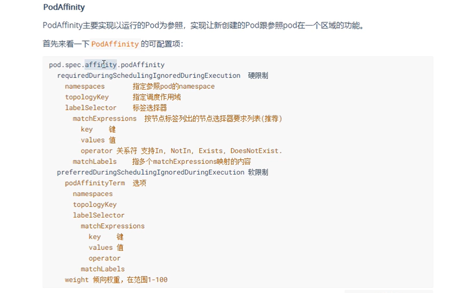This screenshot has width=459, height=293.
Task: Click the bold PodAffinity heading
Action: coord(64,7)
